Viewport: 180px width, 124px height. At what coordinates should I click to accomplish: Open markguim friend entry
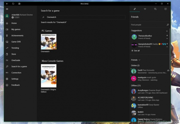click(x=150, y=78)
